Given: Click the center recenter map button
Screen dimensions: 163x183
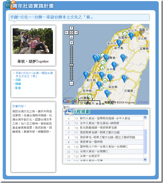Looking at the screenshot, I should (71, 33).
